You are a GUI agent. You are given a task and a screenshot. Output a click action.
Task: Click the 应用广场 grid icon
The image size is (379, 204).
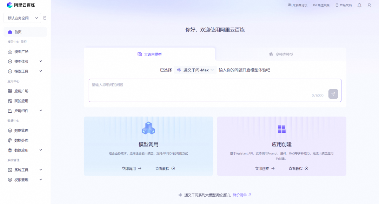(x=10, y=91)
